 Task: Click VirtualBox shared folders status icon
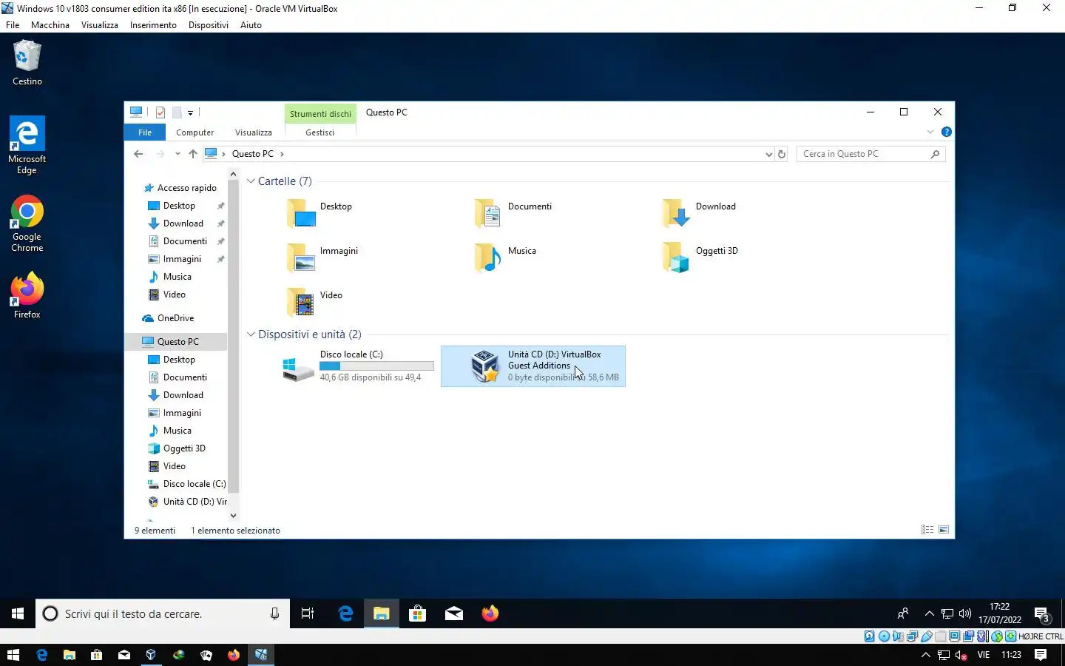[940, 636]
